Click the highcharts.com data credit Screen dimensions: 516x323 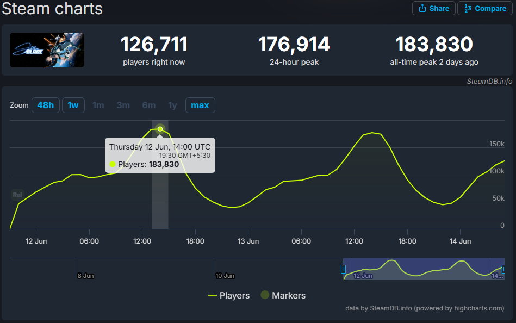425,308
